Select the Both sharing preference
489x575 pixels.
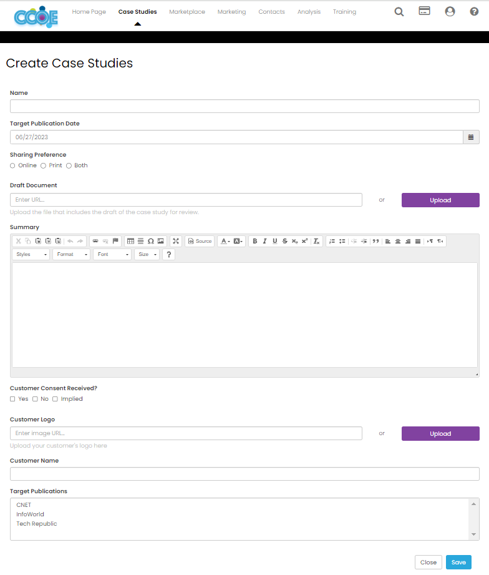(69, 165)
